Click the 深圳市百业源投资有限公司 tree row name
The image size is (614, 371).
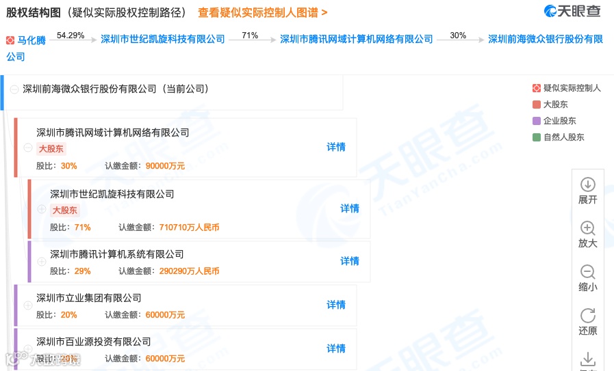[x=94, y=342]
